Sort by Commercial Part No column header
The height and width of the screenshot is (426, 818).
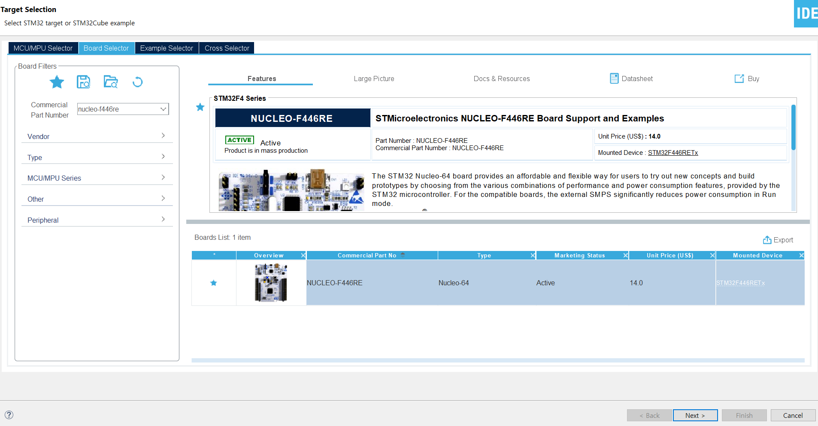click(x=372, y=255)
